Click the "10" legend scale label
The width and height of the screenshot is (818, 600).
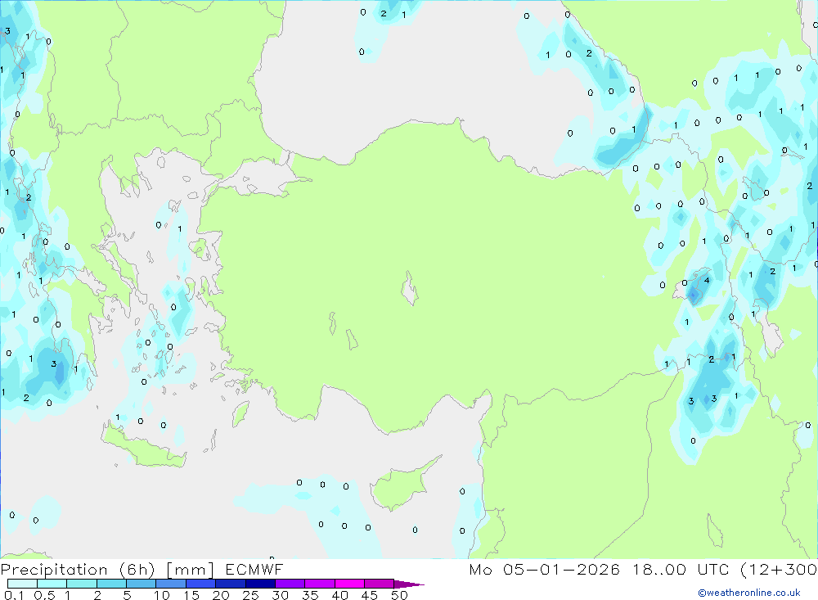click(x=162, y=595)
